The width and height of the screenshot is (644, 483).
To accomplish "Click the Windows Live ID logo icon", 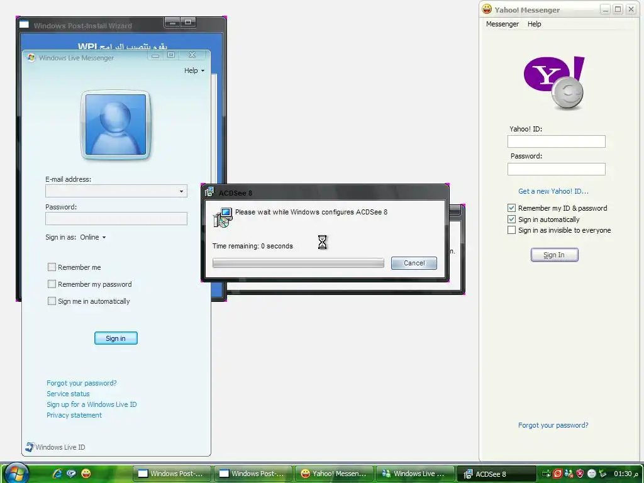I will (x=30, y=447).
